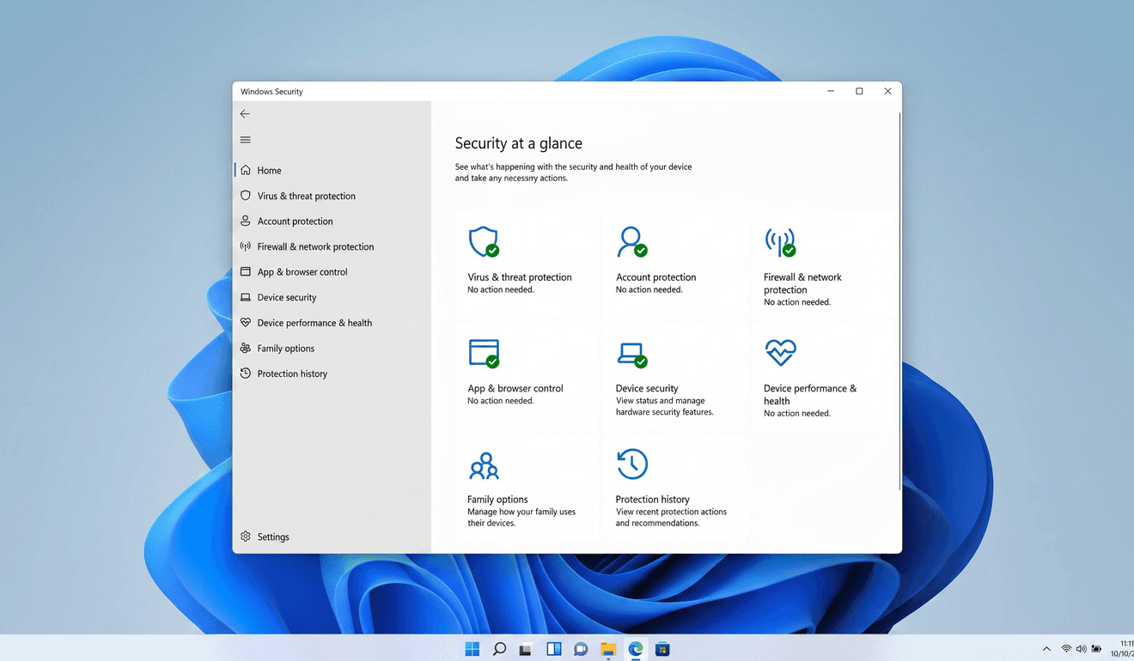Maximize the Windows Security window
Viewport: 1134px width, 661px height.
pyautogui.click(x=859, y=91)
